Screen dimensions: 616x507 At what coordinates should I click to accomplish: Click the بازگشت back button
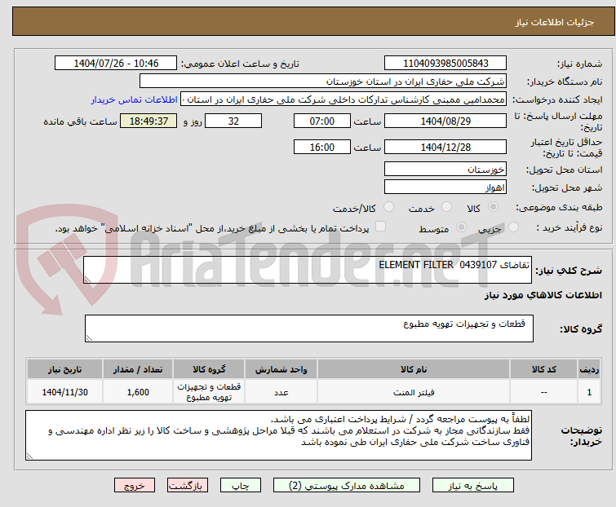tap(187, 486)
